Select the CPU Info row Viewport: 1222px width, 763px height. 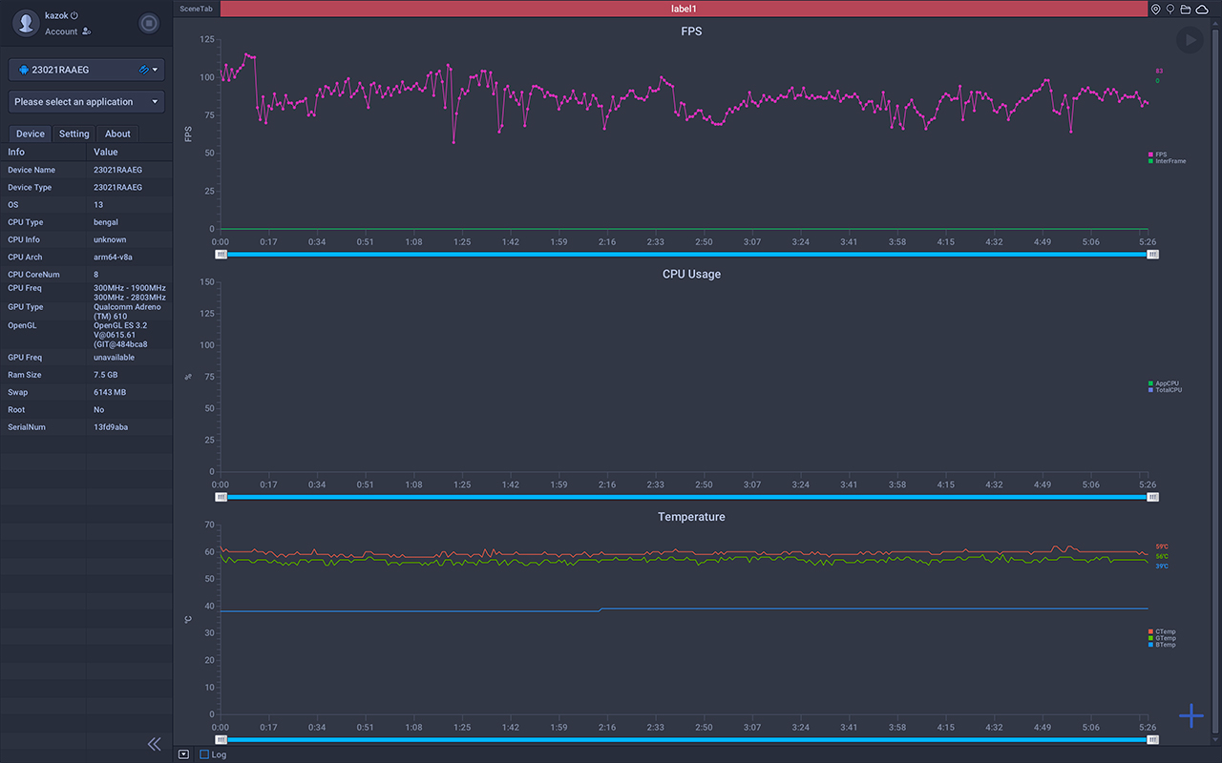click(86, 239)
